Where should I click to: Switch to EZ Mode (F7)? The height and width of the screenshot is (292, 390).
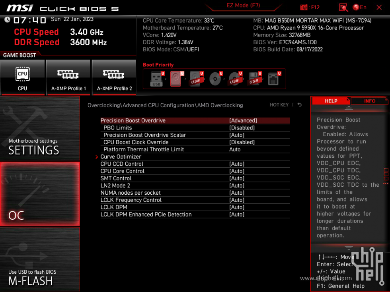pyautogui.click(x=243, y=6)
